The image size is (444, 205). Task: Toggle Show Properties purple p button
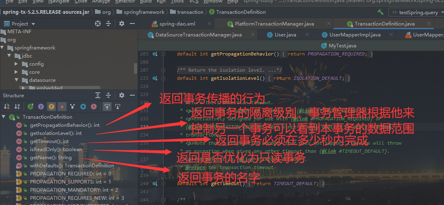[41, 107]
